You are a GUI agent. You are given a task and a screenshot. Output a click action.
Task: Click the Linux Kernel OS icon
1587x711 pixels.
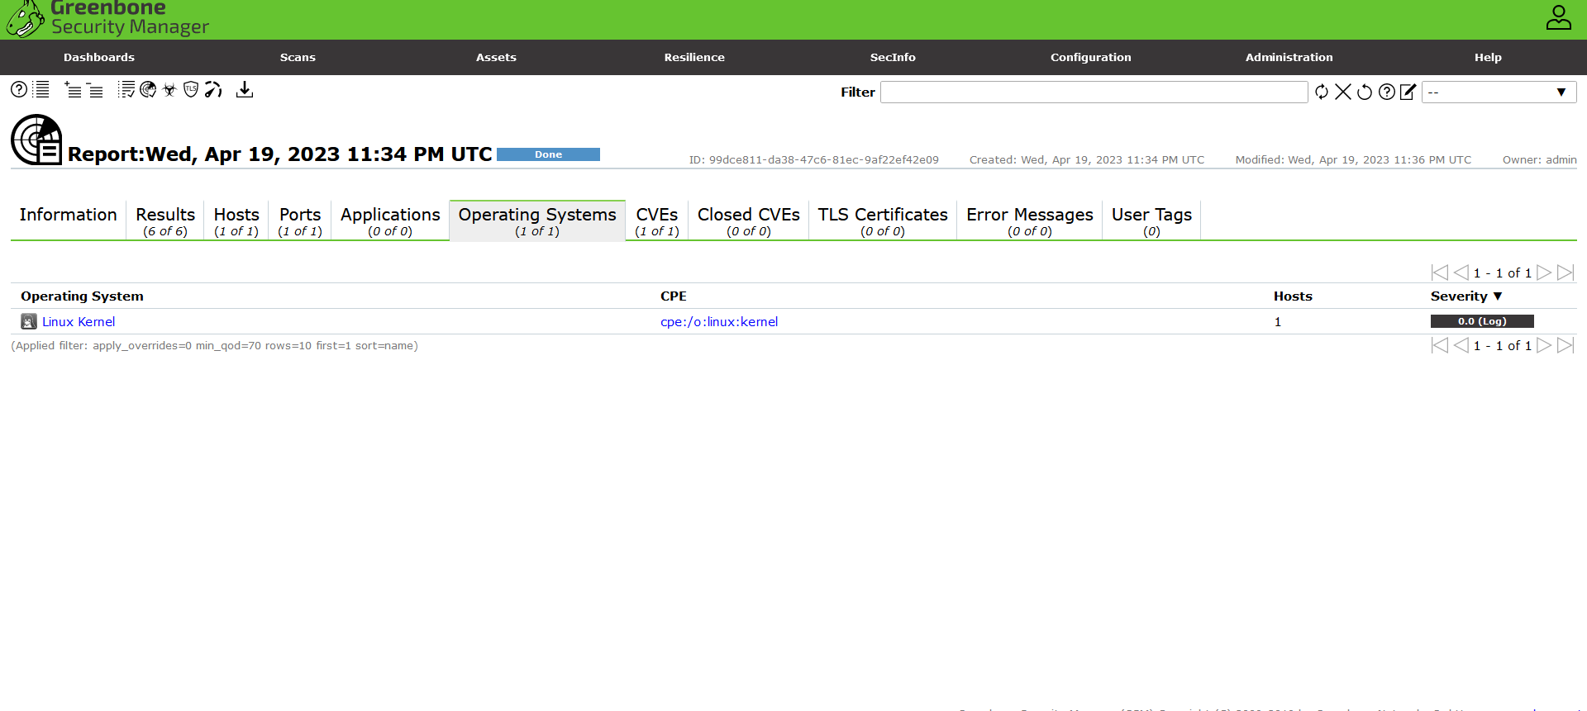click(x=29, y=321)
